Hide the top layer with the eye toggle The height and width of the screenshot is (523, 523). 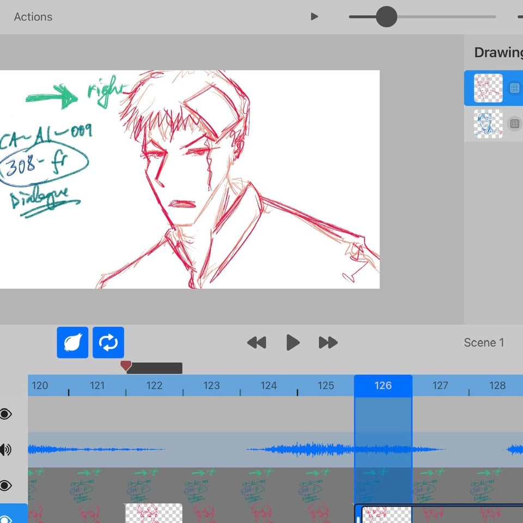tap(7, 415)
